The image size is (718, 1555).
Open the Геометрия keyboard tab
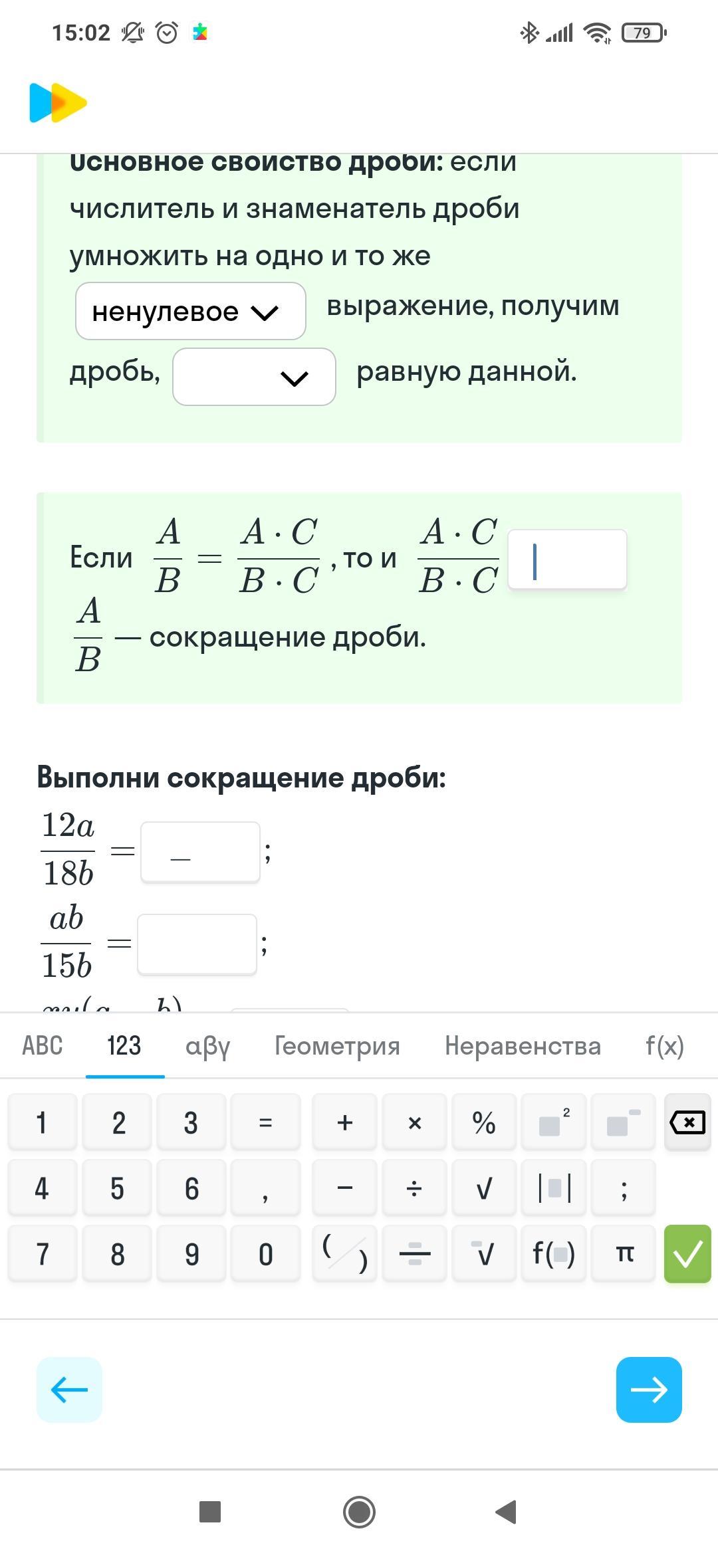337,1045
